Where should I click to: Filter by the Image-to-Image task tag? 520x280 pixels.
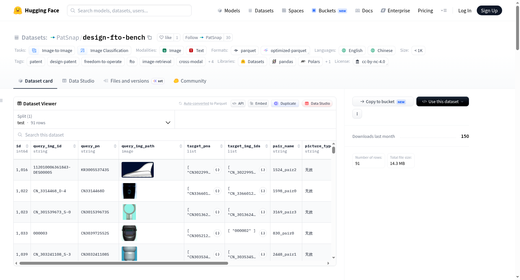pos(52,50)
